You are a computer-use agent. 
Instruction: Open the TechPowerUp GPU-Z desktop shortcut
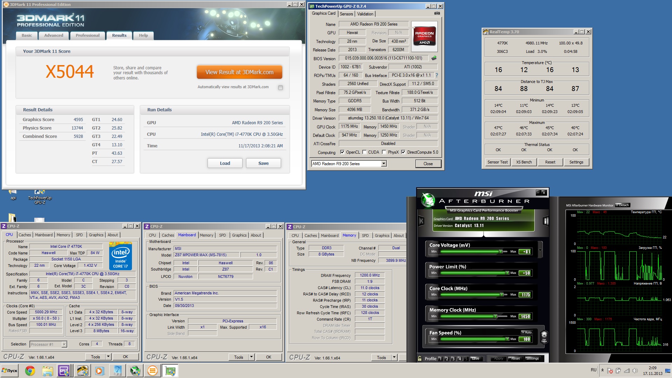click(40, 196)
